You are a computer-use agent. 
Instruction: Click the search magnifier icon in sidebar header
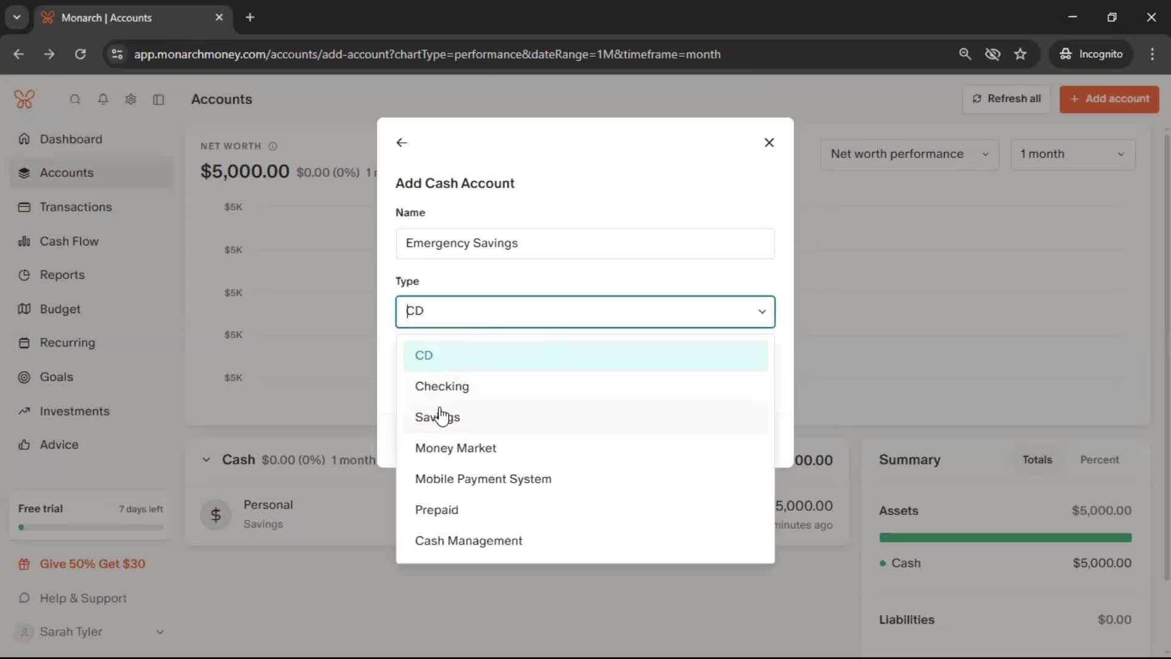75,99
